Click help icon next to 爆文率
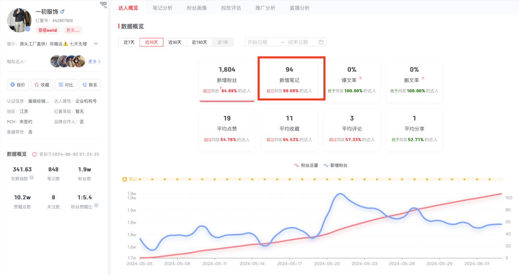 point(360,78)
